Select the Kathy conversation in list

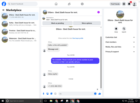pos(20,24)
